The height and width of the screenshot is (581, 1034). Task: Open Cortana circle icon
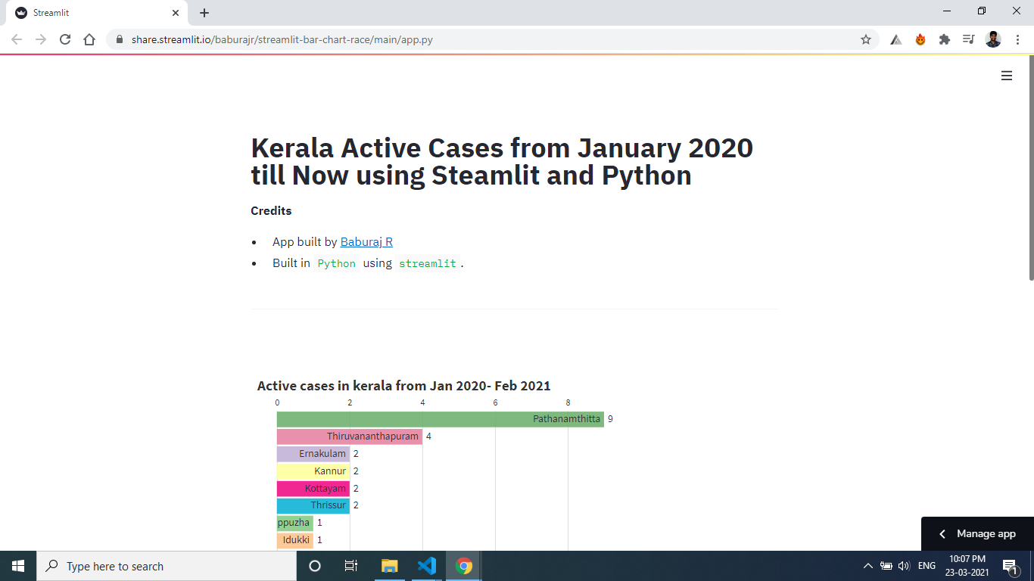click(315, 566)
